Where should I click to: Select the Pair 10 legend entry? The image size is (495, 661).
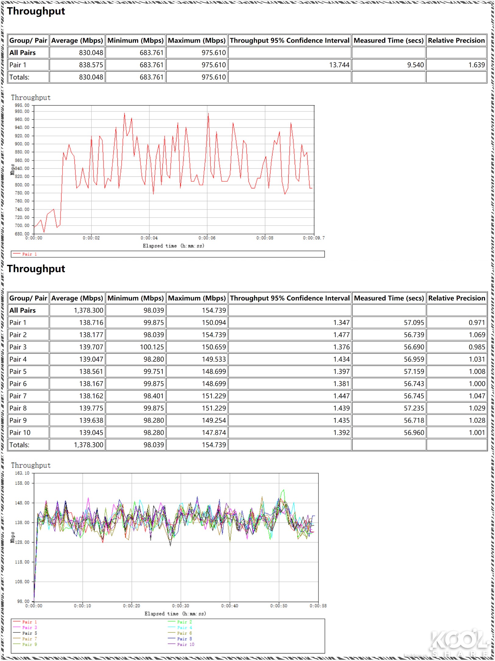(x=185, y=644)
